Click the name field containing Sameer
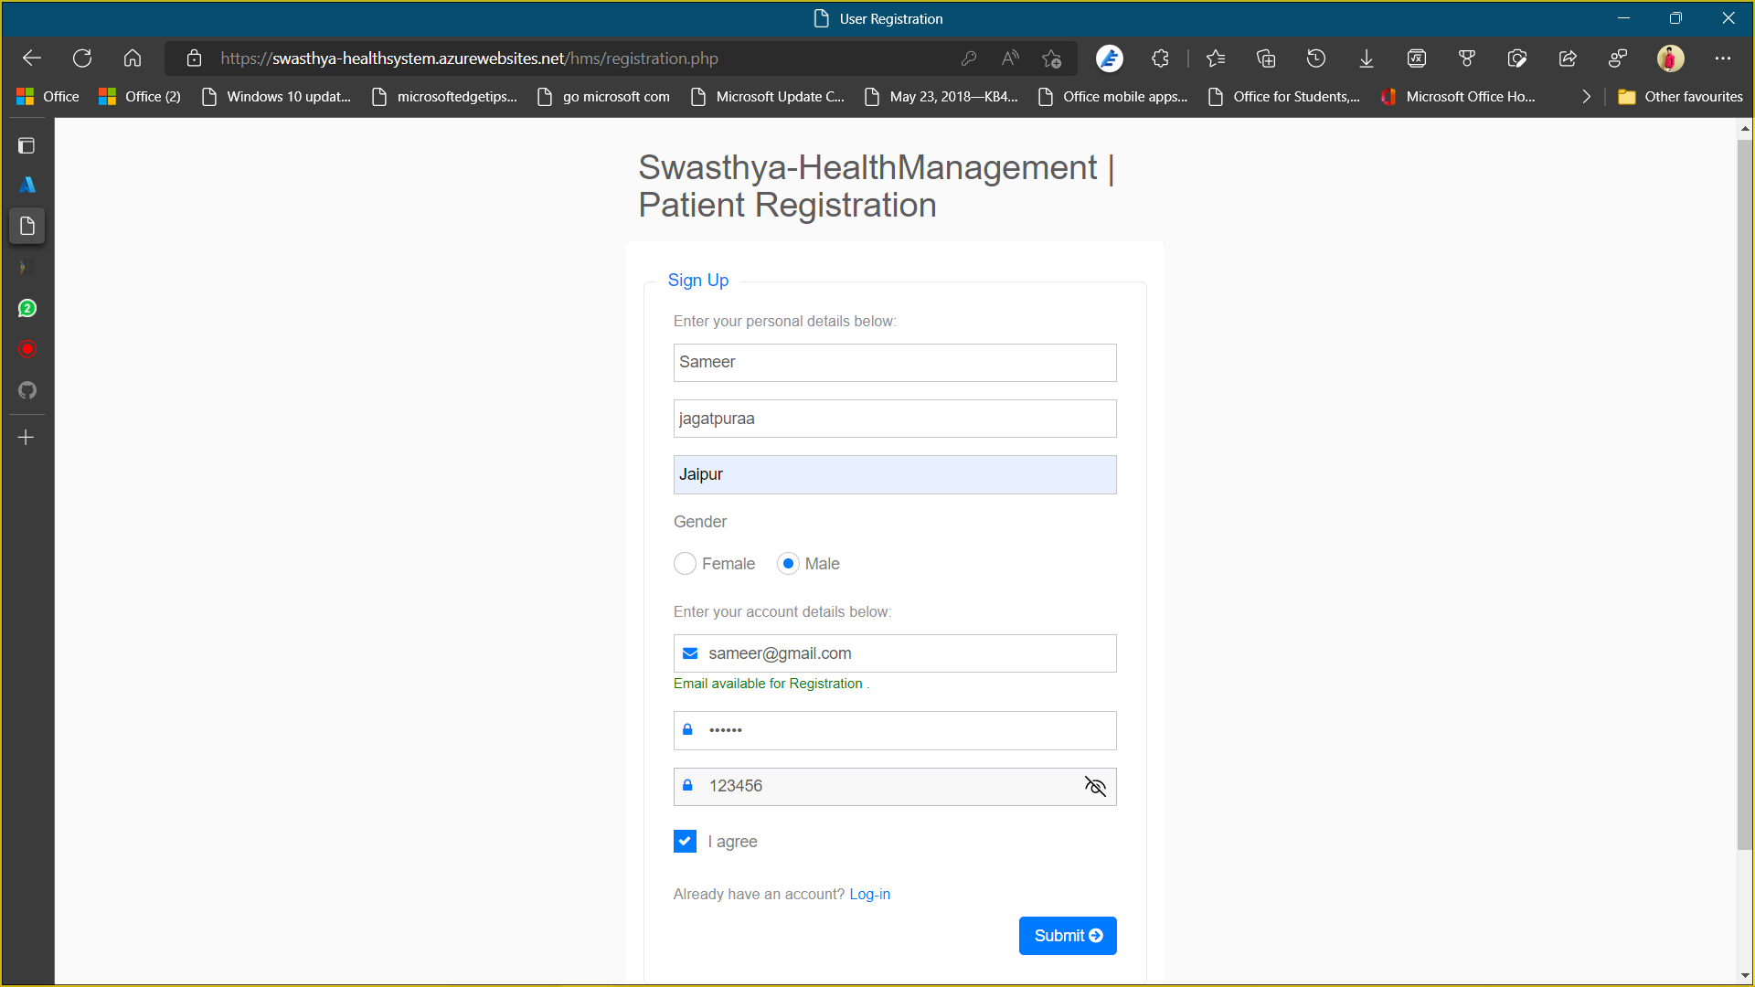Image resolution: width=1755 pixels, height=987 pixels. coord(895,363)
